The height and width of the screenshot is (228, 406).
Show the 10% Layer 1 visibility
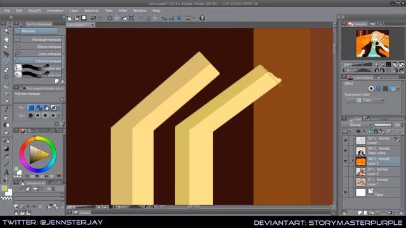pos(345,182)
